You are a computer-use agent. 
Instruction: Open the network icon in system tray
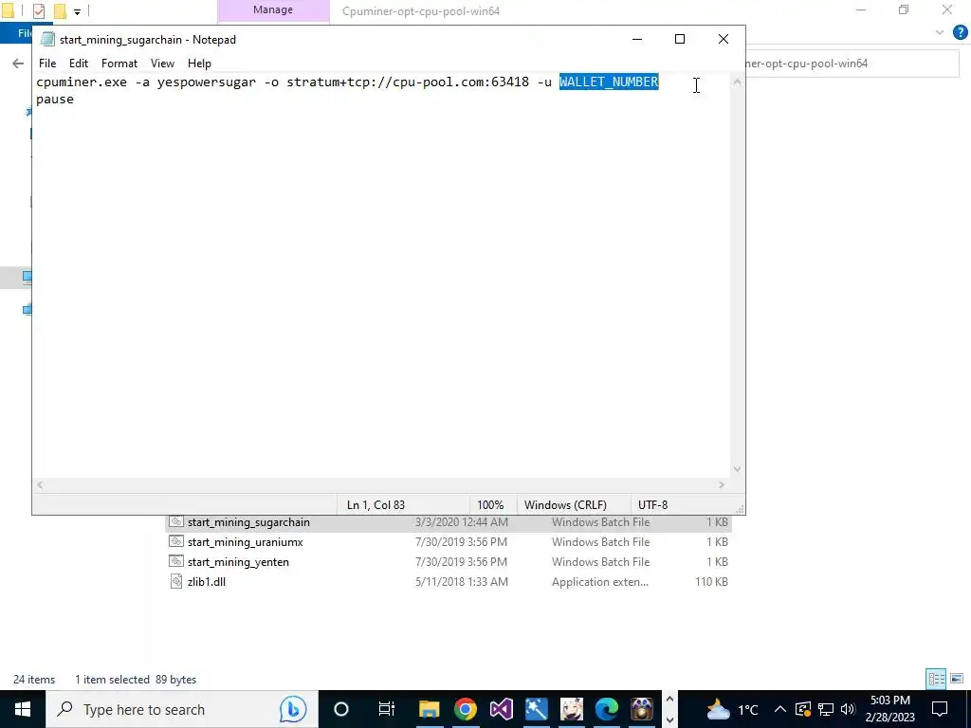tap(826, 709)
